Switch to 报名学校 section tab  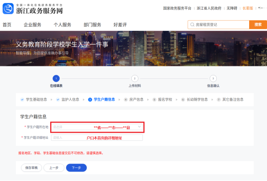coord(165,100)
